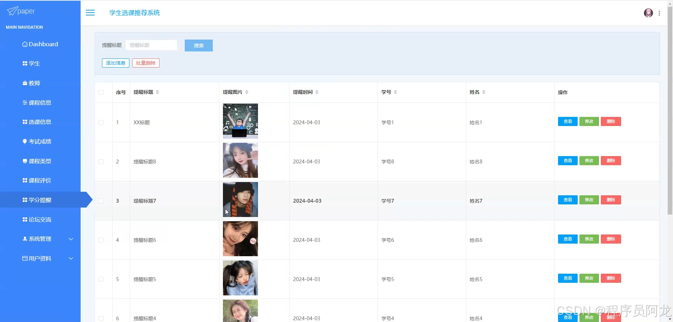The height and width of the screenshot is (322, 673).
Task: Sort by 学号 column arrows
Action: coord(395,92)
